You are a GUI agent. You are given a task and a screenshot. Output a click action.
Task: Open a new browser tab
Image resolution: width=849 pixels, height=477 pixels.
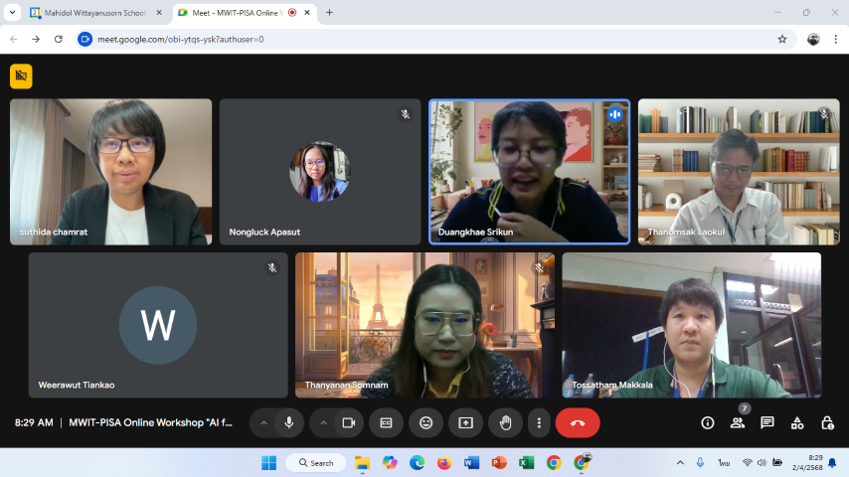(x=330, y=13)
